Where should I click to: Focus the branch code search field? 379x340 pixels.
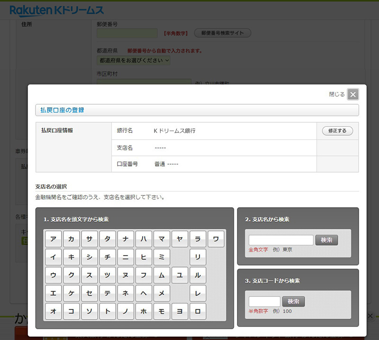tap(264, 302)
